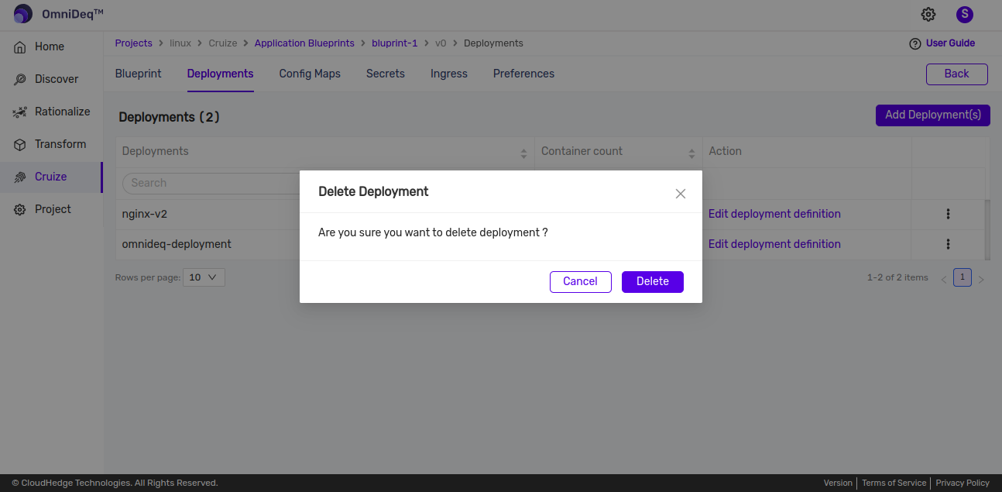Open the kebab menu for omnideq-deployment
Image resolution: width=1002 pixels, height=492 pixels.
[949, 244]
